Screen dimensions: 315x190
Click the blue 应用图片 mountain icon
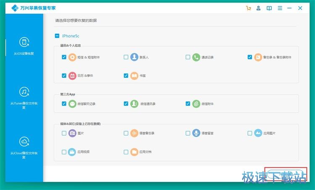(258, 133)
